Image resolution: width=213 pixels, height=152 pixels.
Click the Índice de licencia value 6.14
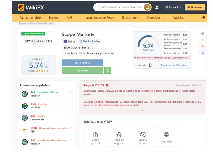[x=185, y=35]
